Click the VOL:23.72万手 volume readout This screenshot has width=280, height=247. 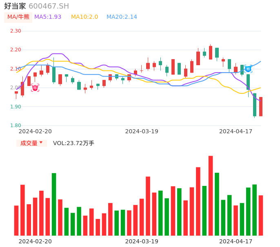73,143
